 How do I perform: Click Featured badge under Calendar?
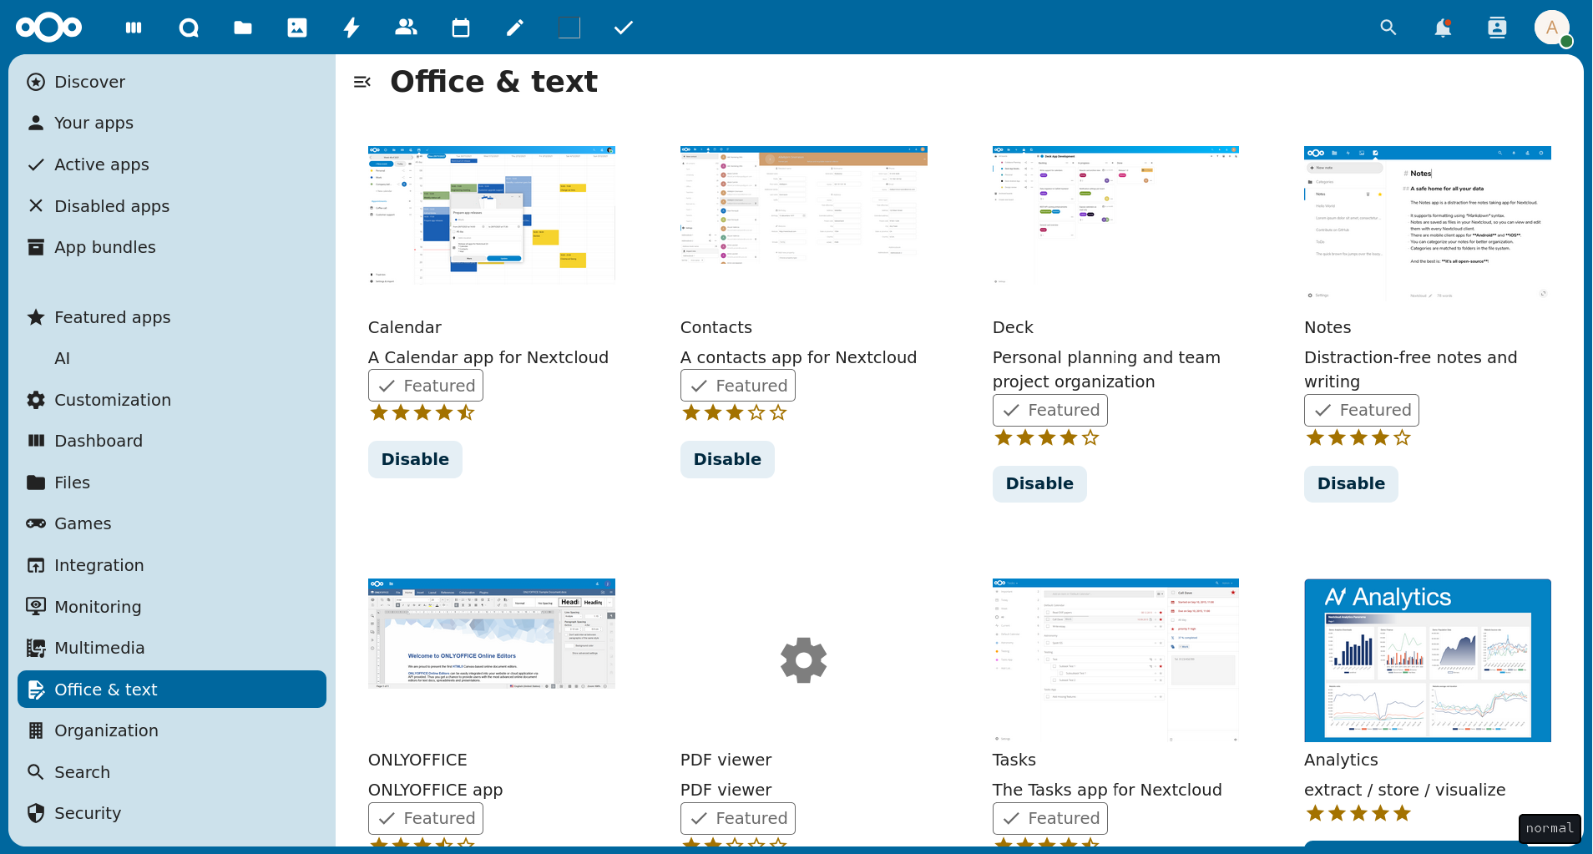(426, 386)
